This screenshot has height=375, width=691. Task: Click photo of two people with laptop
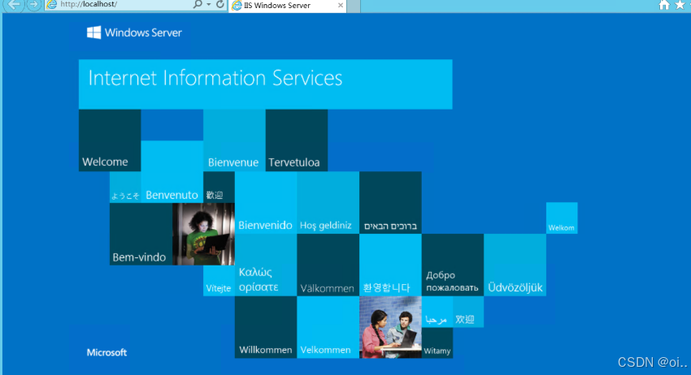(x=390, y=327)
